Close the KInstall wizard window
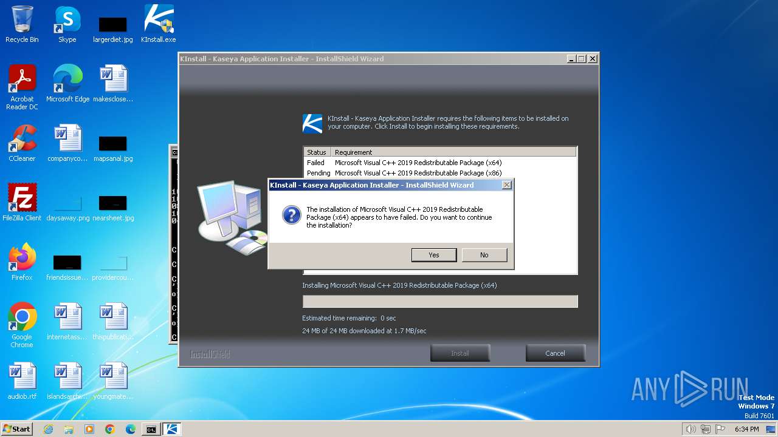The width and height of the screenshot is (778, 437). pyautogui.click(x=593, y=59)
